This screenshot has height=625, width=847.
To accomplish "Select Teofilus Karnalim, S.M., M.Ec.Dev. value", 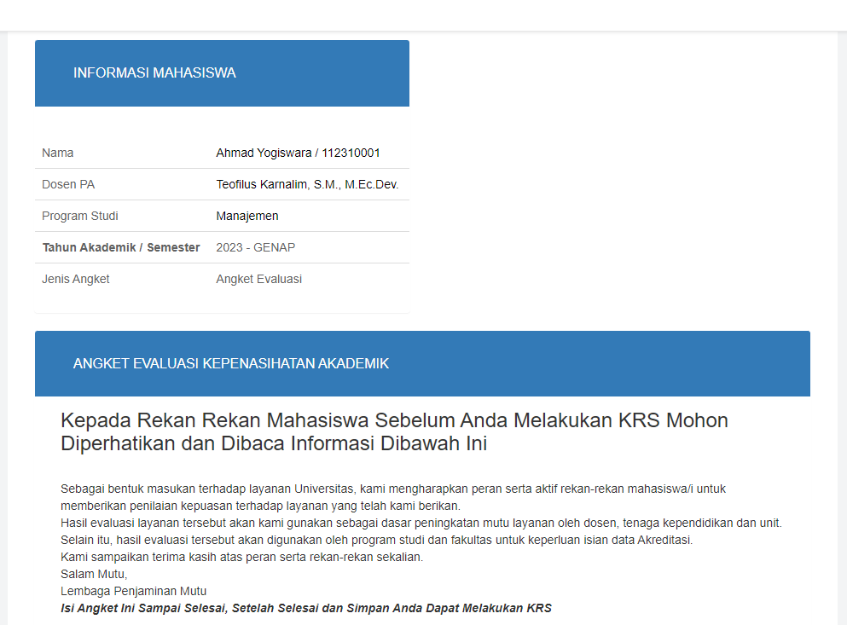I will click(307, 184).
